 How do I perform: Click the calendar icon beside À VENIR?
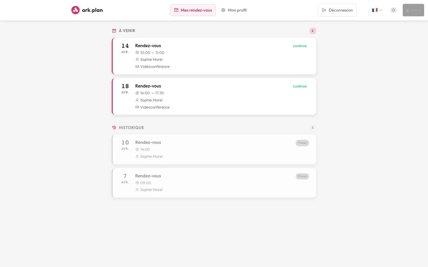click(114, 31)
